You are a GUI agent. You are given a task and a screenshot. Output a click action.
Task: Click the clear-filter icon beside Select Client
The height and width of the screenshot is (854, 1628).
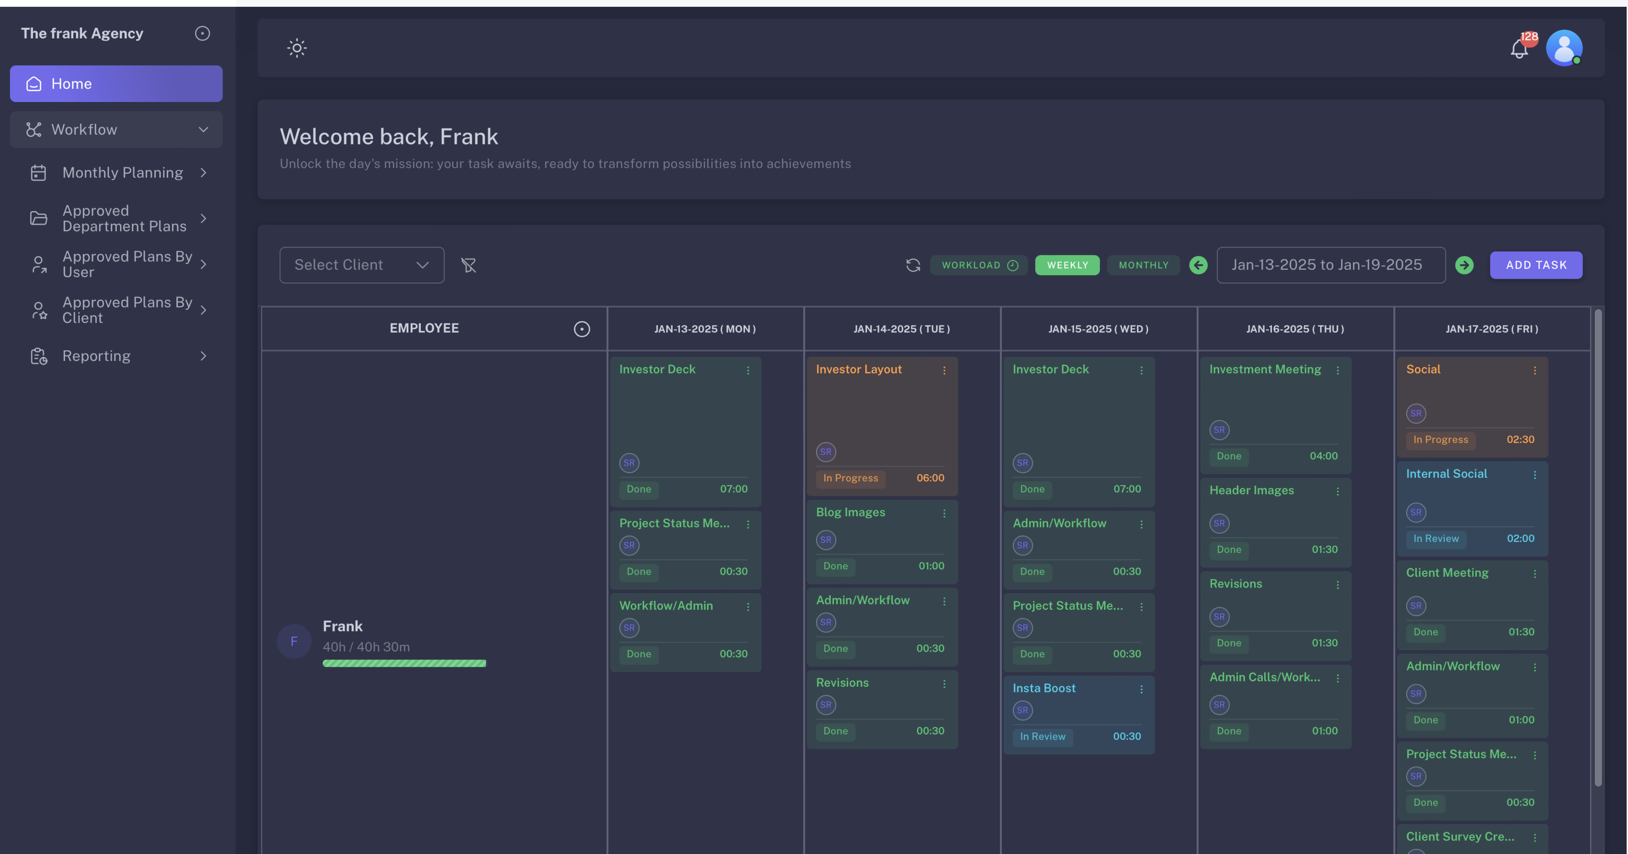pyautogui.click(x=469, y=265)
